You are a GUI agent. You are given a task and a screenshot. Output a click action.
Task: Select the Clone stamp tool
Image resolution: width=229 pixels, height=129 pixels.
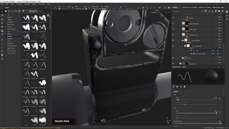2,31
